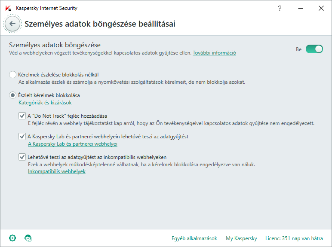Open settings via the gear icon
The image size is (332, 247).
(x=12, y=238)
